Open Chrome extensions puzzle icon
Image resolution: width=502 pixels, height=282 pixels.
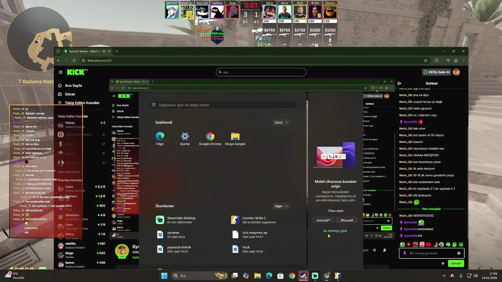coord(437,60)
